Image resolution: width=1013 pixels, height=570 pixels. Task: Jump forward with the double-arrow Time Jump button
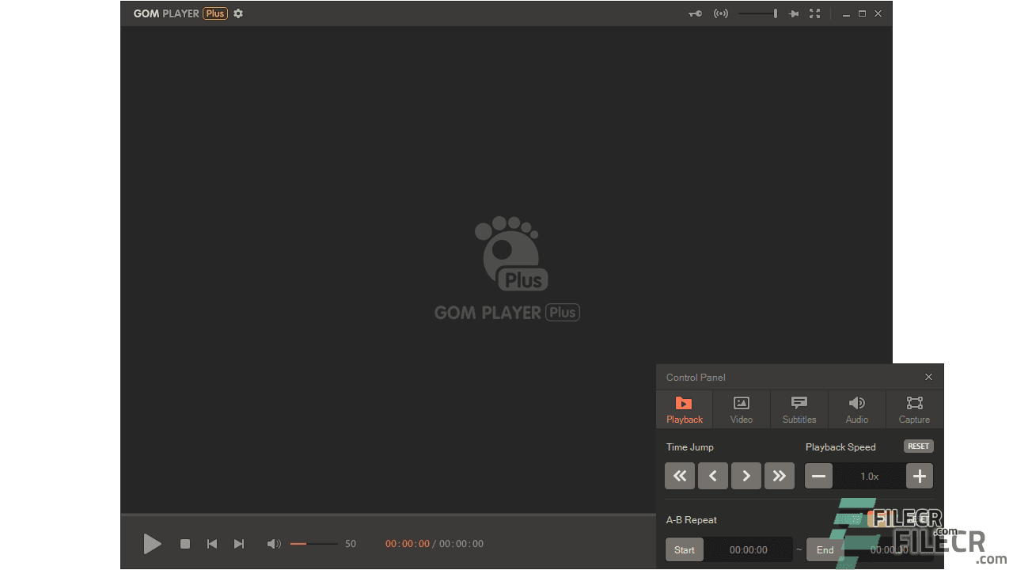[x=780, y=476]
